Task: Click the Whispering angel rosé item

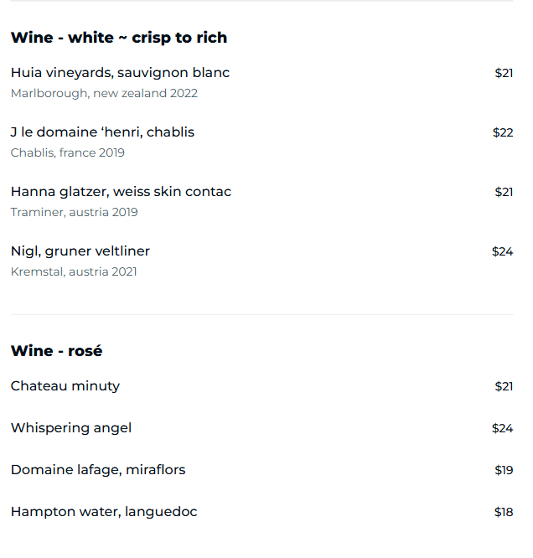Action: coord(71,428)
